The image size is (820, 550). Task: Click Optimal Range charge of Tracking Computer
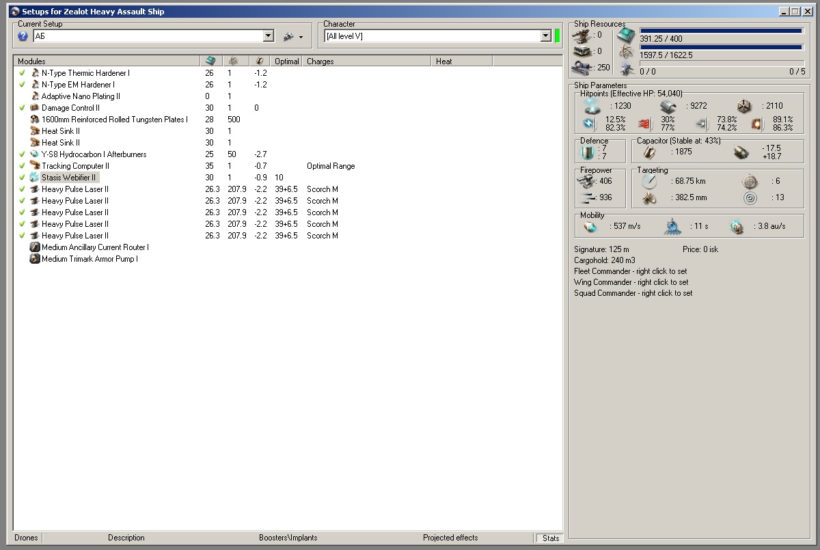(x=331, y=165)
